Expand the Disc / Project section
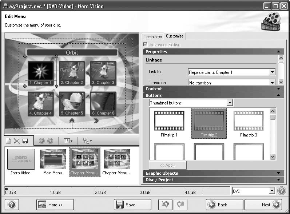 (213, 180)
